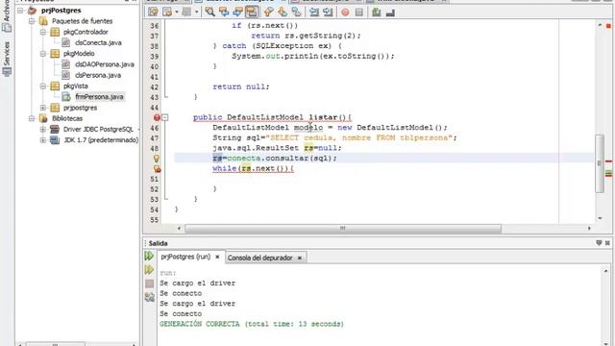Start macro recording red button
This screenshot has width=615, height=346.
tap(345, 12)
